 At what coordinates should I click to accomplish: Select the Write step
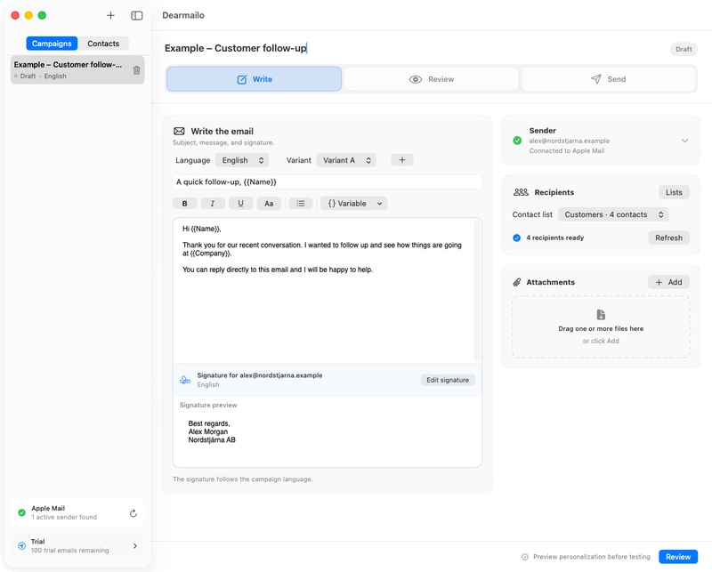click(254, 79)
